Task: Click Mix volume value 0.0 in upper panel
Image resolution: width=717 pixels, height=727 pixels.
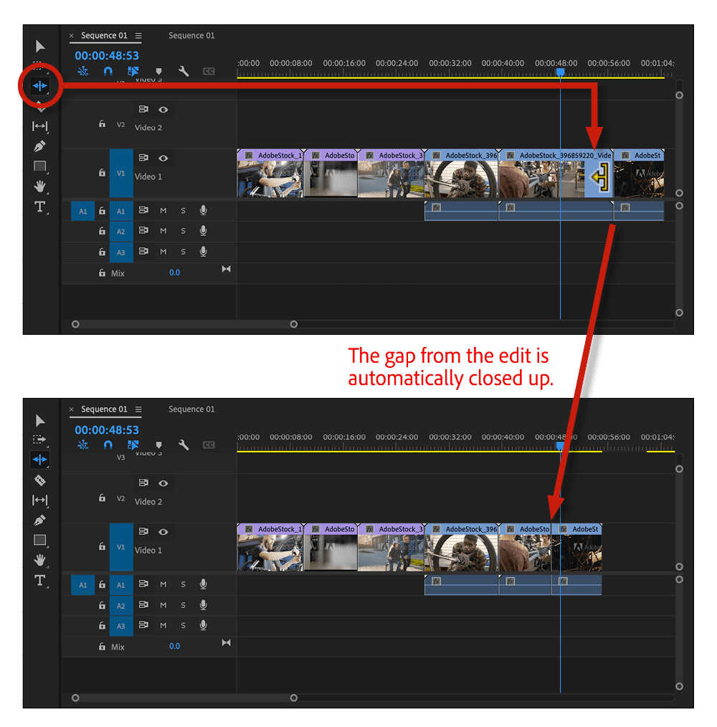Action: pyautogui.click(x=174, y=272)
